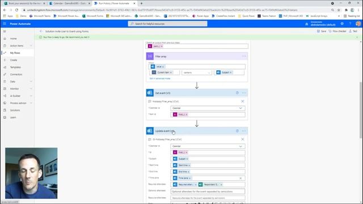363x204 pixels.
Task: Open the Microsoft Teams bookmark
Action: tap(40, 16)
